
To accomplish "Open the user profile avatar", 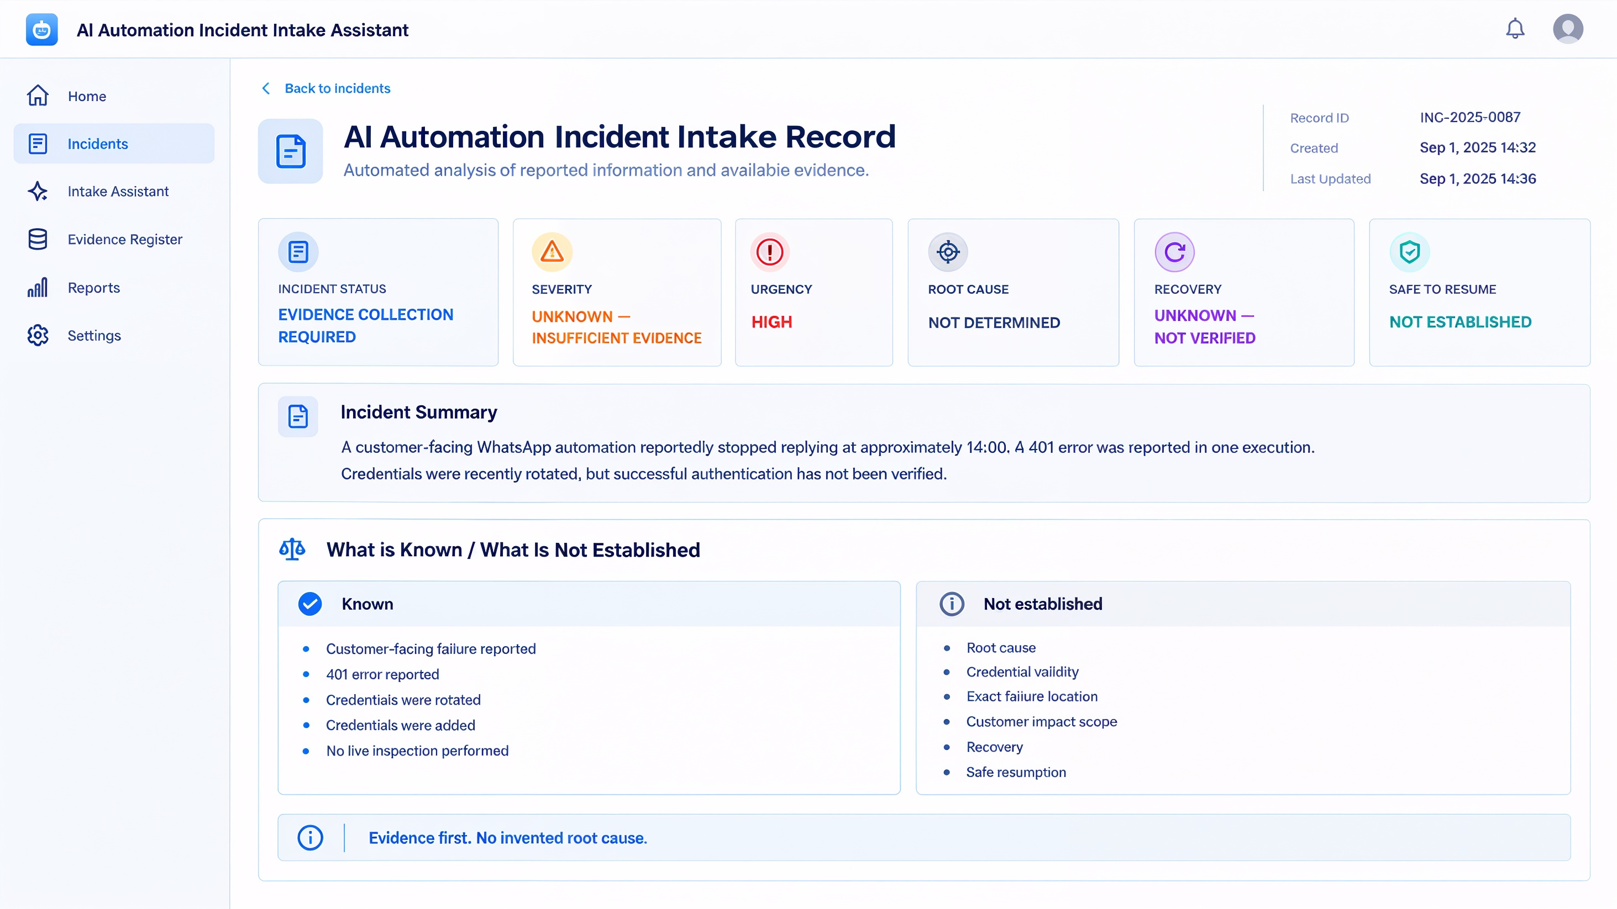I will [x=1567, y=29].
